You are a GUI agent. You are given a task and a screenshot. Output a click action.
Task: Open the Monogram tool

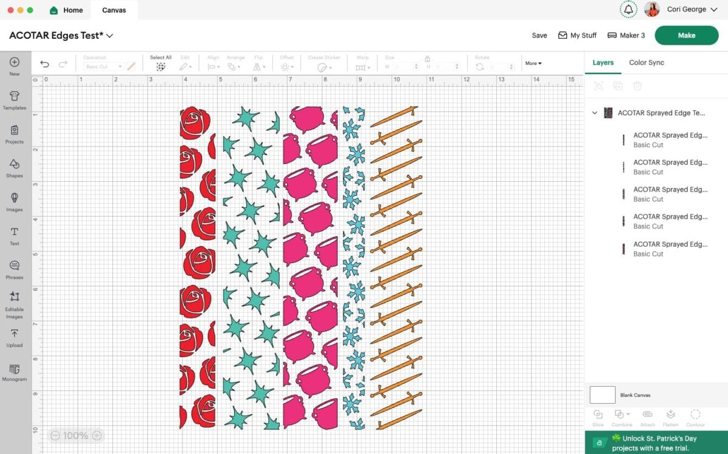[15, 372]
